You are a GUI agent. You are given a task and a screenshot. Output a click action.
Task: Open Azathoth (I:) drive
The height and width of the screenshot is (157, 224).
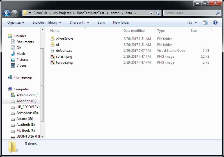tap(26, 125)
